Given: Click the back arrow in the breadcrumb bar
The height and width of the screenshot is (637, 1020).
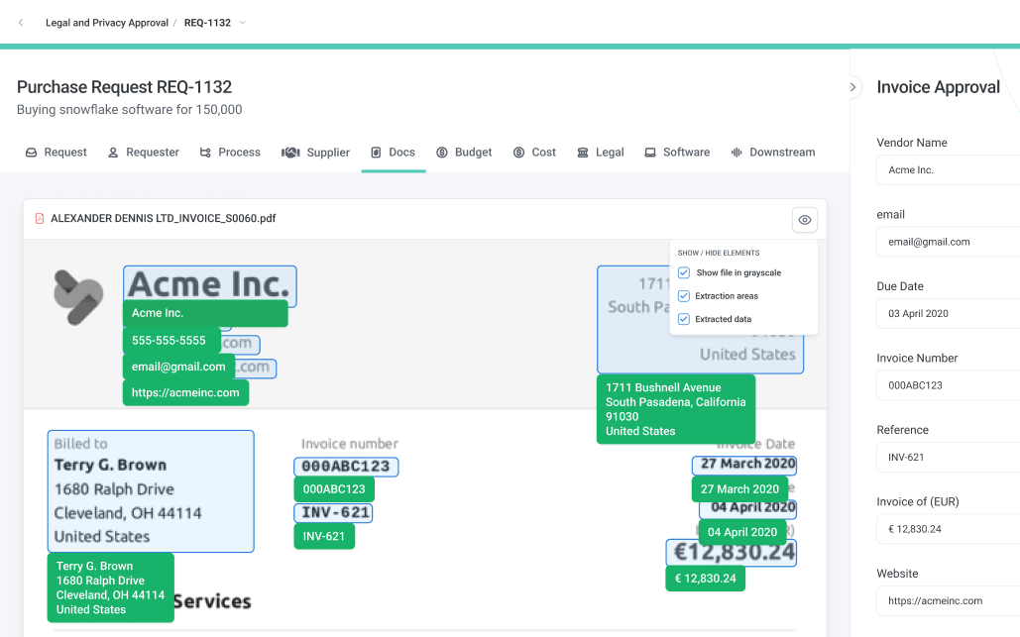Looking at the screenshot, I should click(20, 21).
